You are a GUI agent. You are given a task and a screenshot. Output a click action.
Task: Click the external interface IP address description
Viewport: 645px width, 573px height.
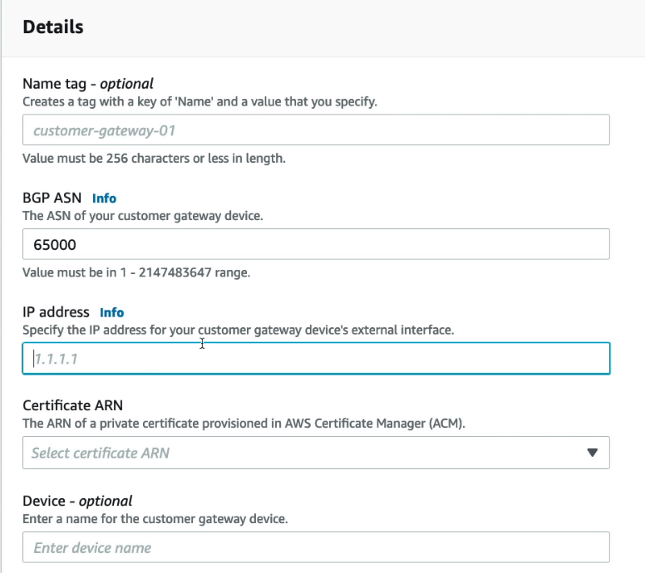tap(238, 330)
